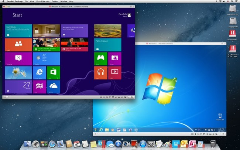The height and width of the screenshot is (150, 240).
Task: Click the Windows 7 Start orb
Action: tap(96, 130)
